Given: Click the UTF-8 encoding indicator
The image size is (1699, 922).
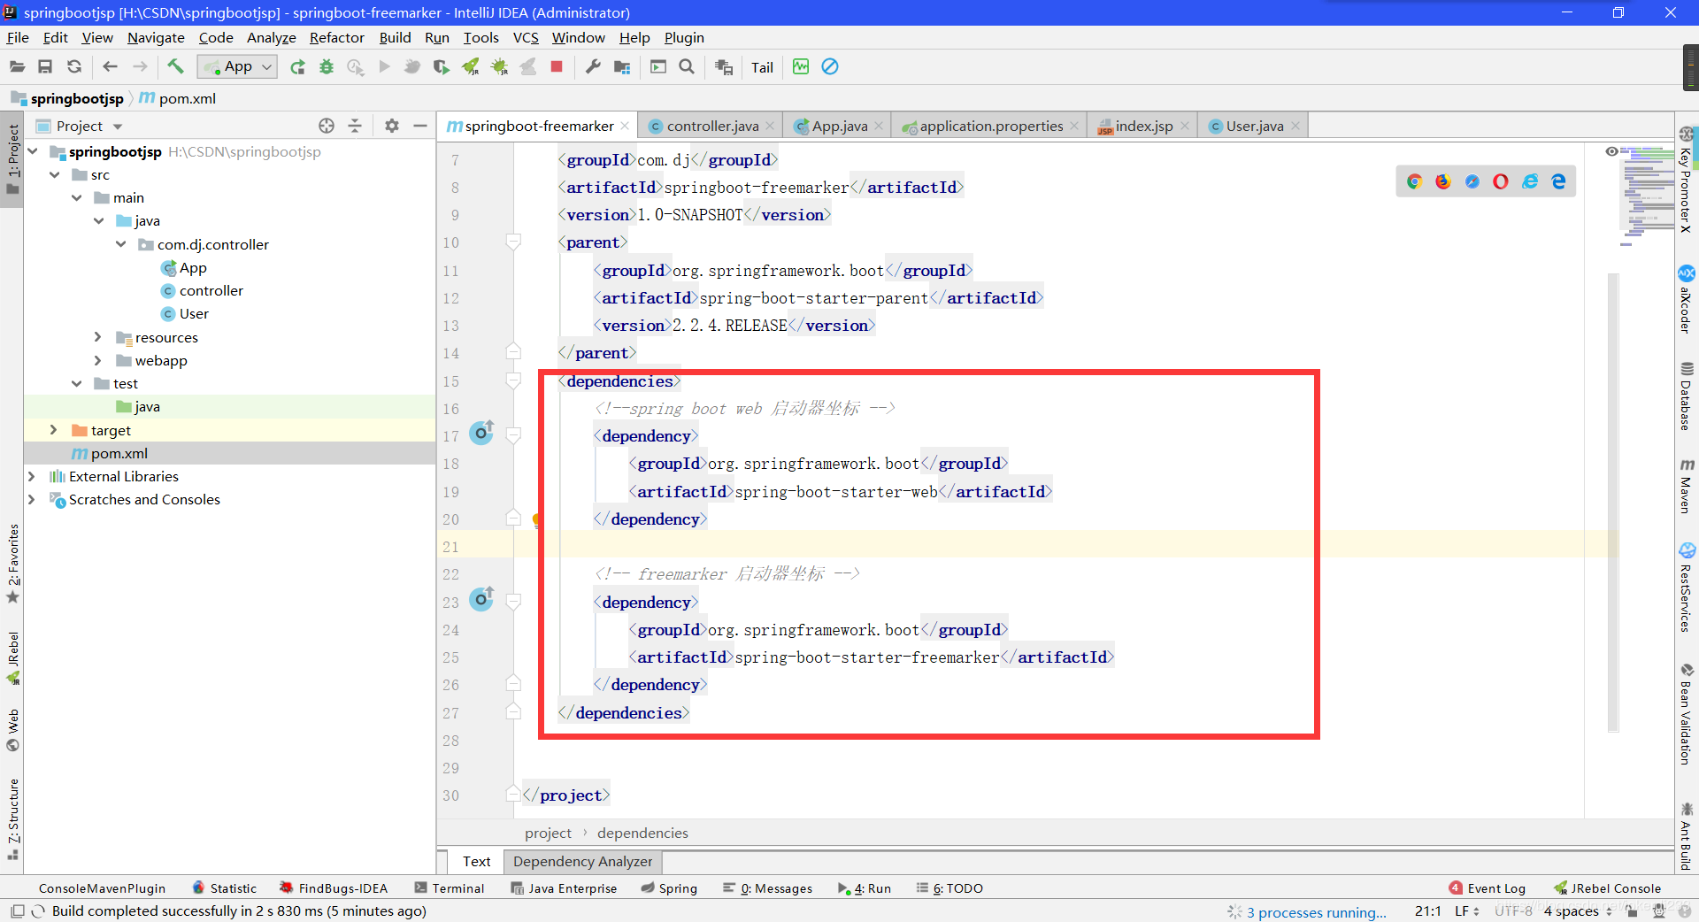Looking at the screenshot, I should click(1513, 910).
